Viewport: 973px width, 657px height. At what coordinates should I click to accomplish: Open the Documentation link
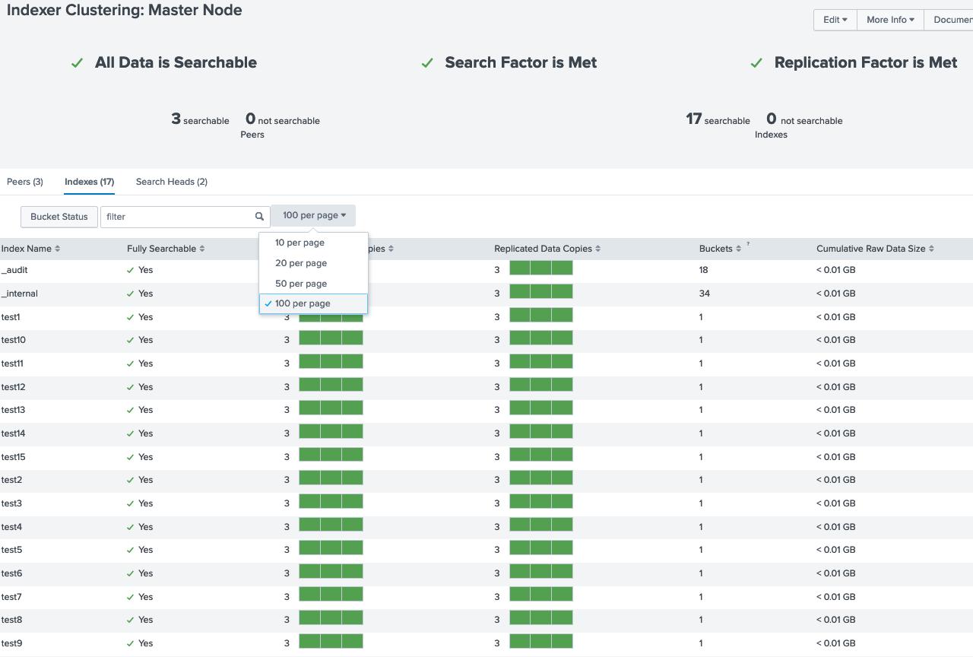[953, 20]
